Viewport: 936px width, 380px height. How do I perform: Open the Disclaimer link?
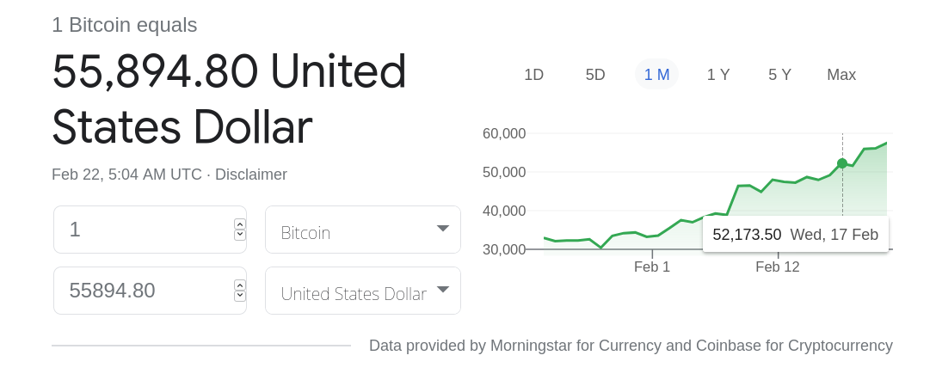[x=250, y=175]
